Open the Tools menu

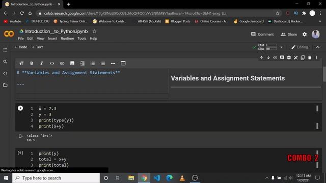81,39
